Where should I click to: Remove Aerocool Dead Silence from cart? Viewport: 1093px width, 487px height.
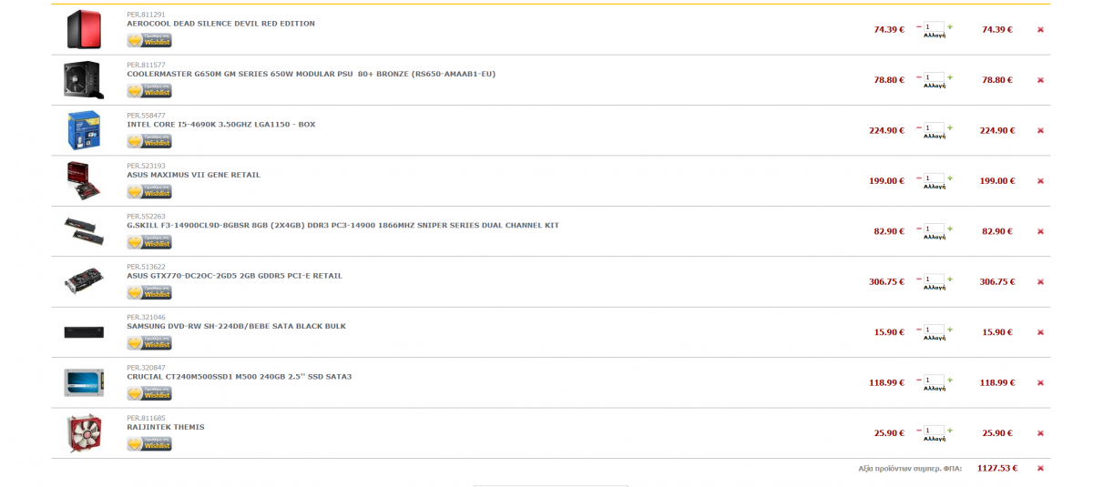[1040, 30]
